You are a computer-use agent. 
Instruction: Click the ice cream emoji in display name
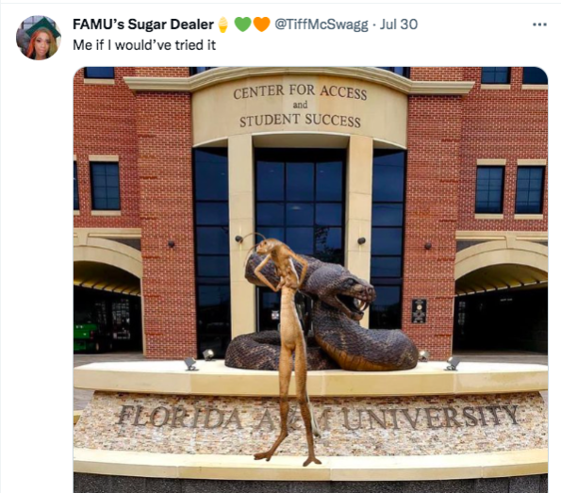223,25
